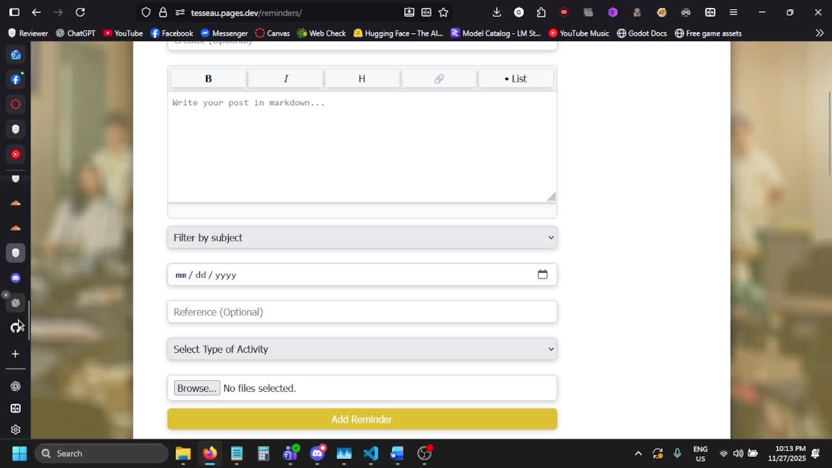Browse for a file to attach

tap(197, 388)
